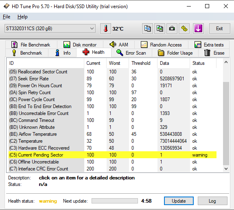Click the 32°C temperature readout

point(118,29)
